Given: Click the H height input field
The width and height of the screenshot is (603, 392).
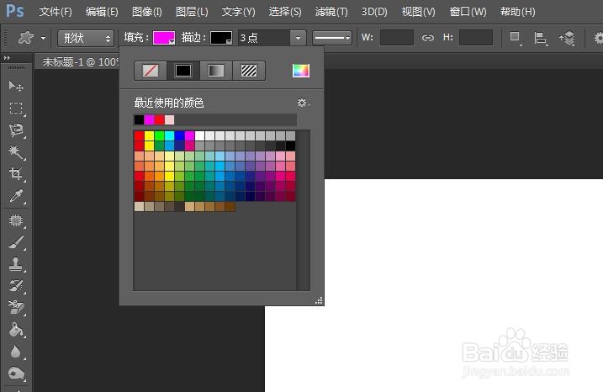Looking at the screenshot, I should tap(476, 38).
